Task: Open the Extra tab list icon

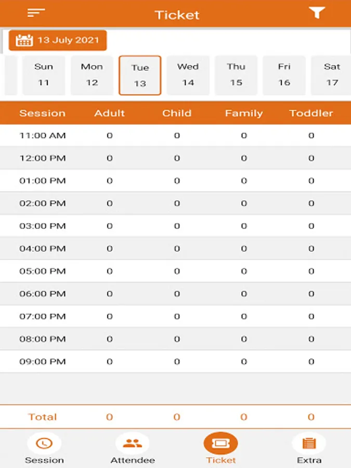Action: pyautogui.click(x=309, y=443)
